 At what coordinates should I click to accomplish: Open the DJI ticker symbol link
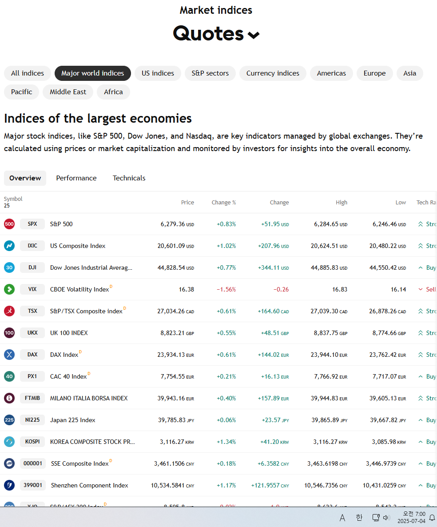[x=32, y=267]
